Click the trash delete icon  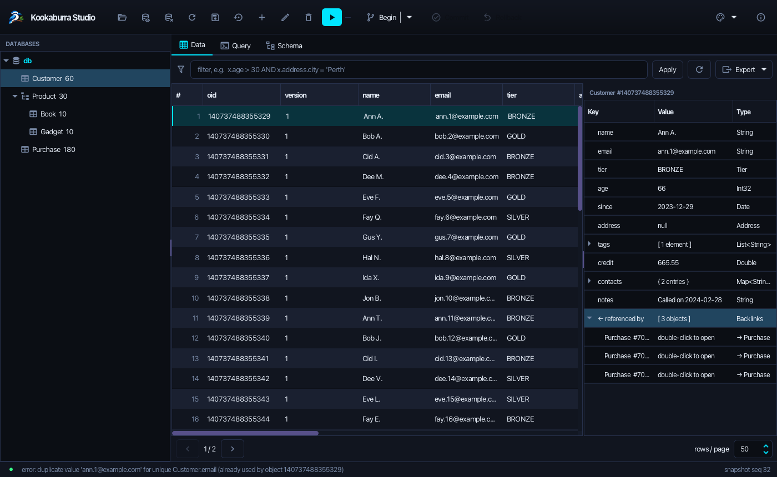click(309, 17)
